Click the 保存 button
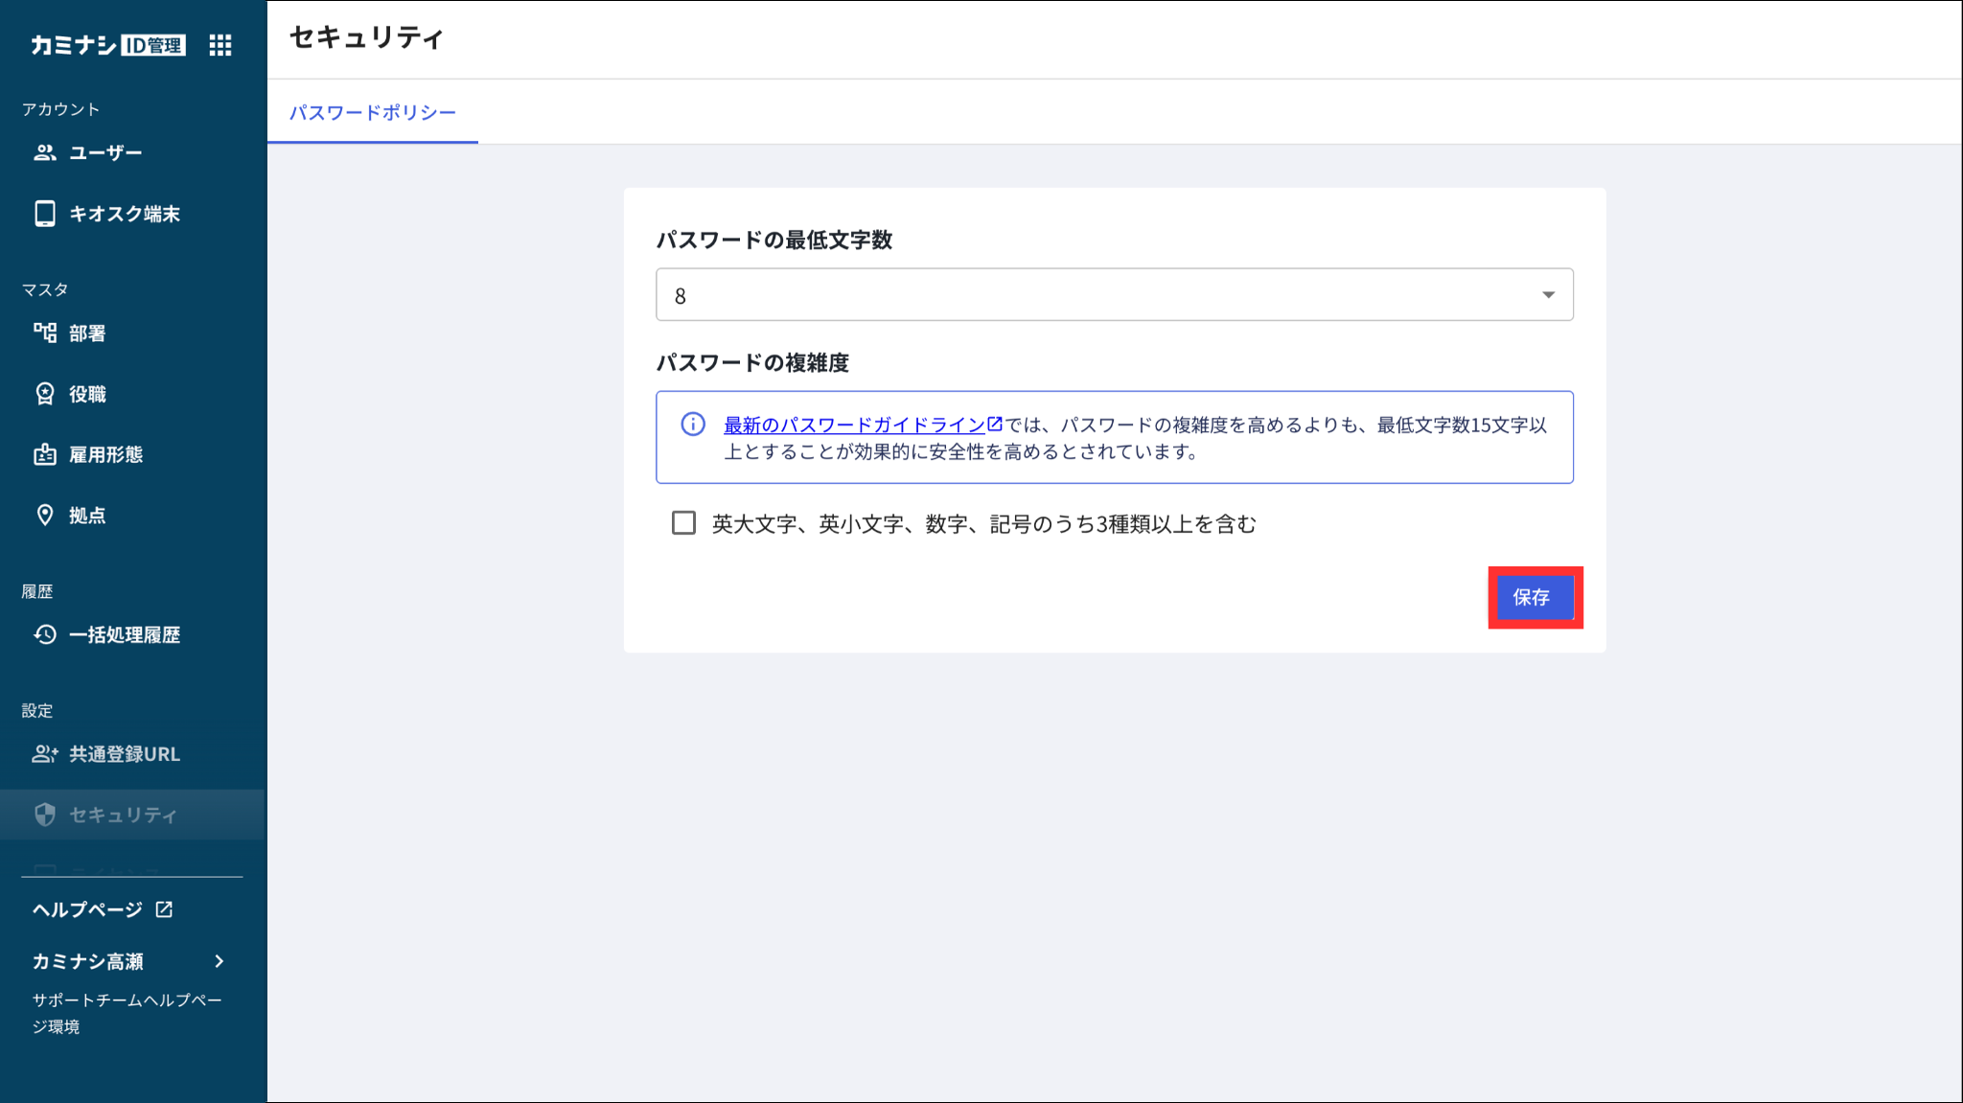 click(x=1532, y=598)
